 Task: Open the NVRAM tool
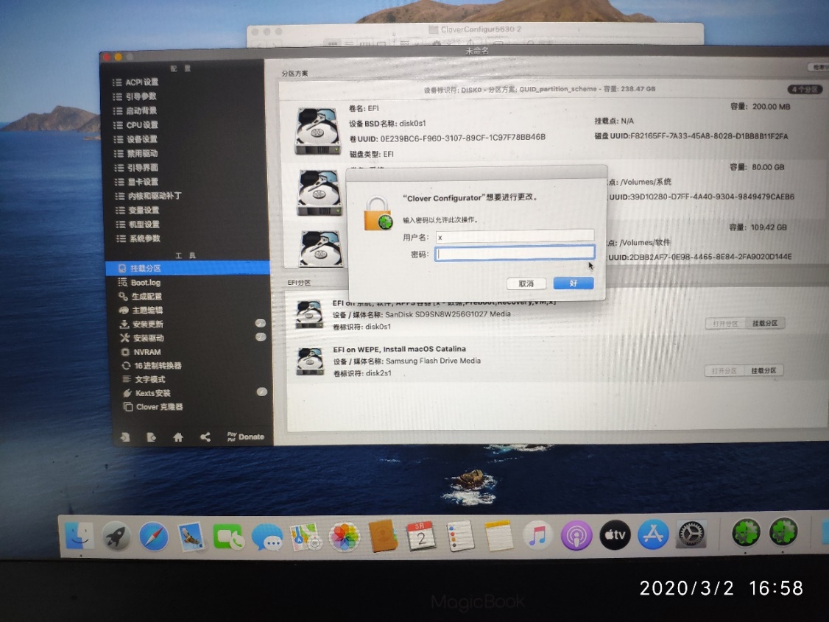141,352
